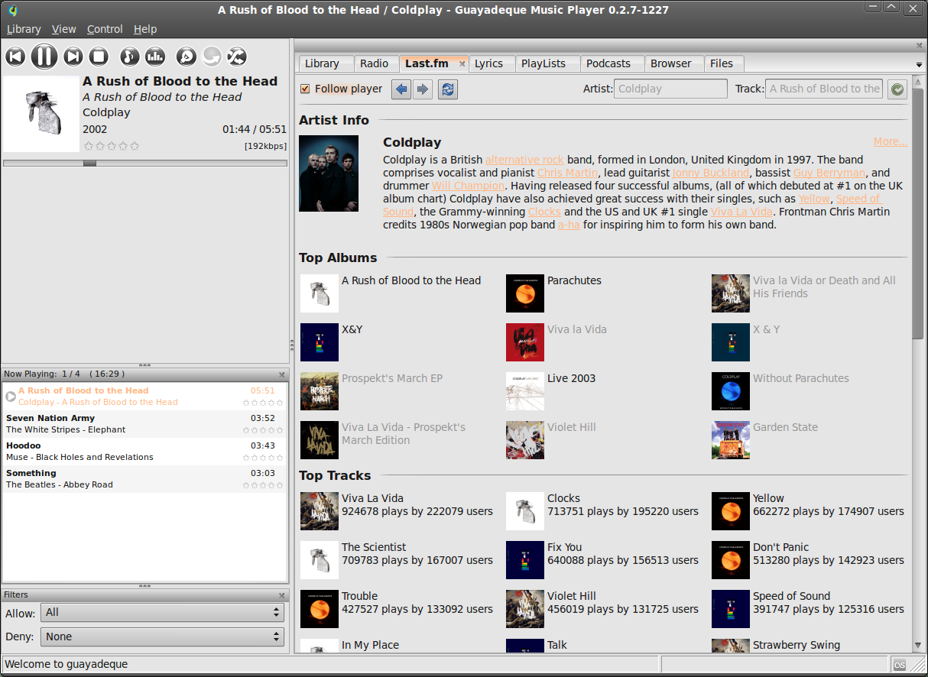Click 'The Scientist' track title
This screenshot has width=928, height=677.
(x=374, y=547)
